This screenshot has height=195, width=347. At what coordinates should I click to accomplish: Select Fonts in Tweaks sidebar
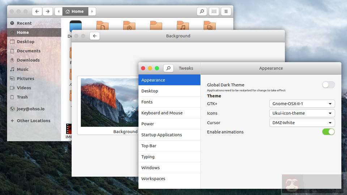tap(169, 102)
